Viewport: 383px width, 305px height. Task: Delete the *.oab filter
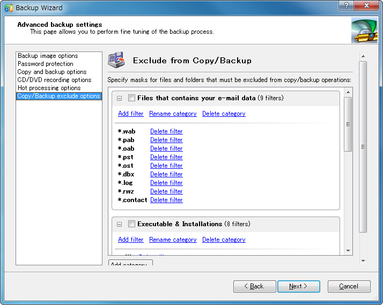[x=166, y=148]
